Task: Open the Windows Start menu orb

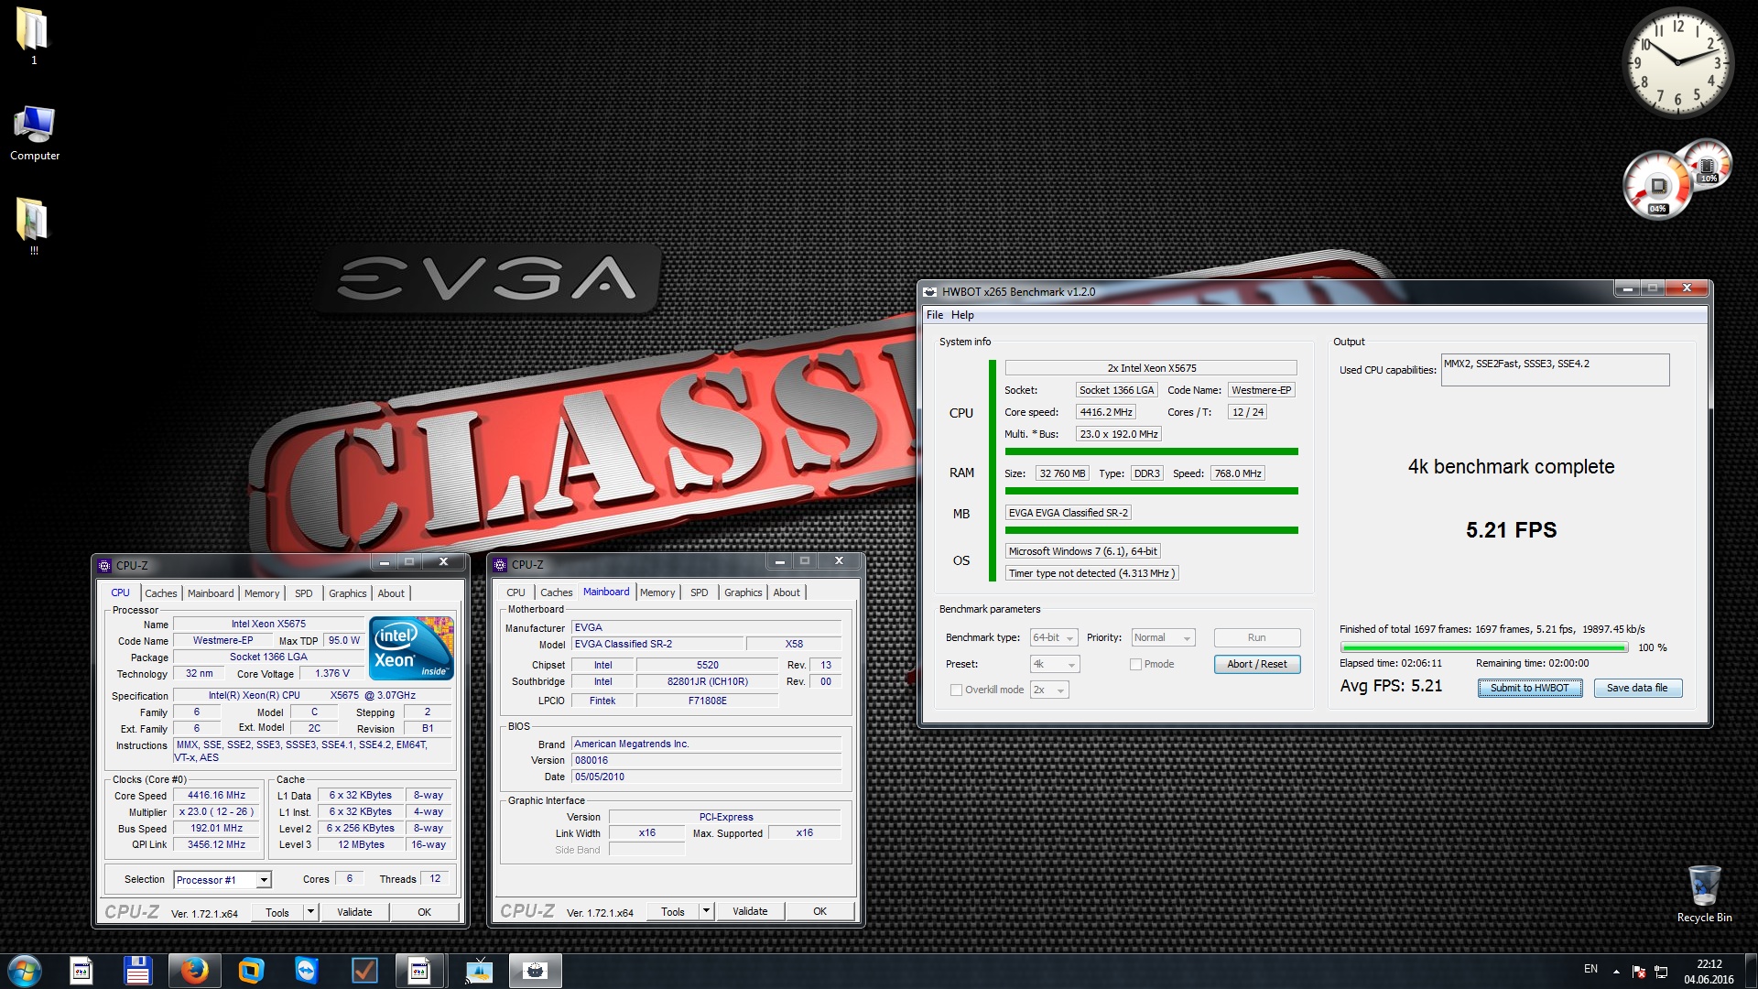Action: pyautogui.click(x=25, y=970)
